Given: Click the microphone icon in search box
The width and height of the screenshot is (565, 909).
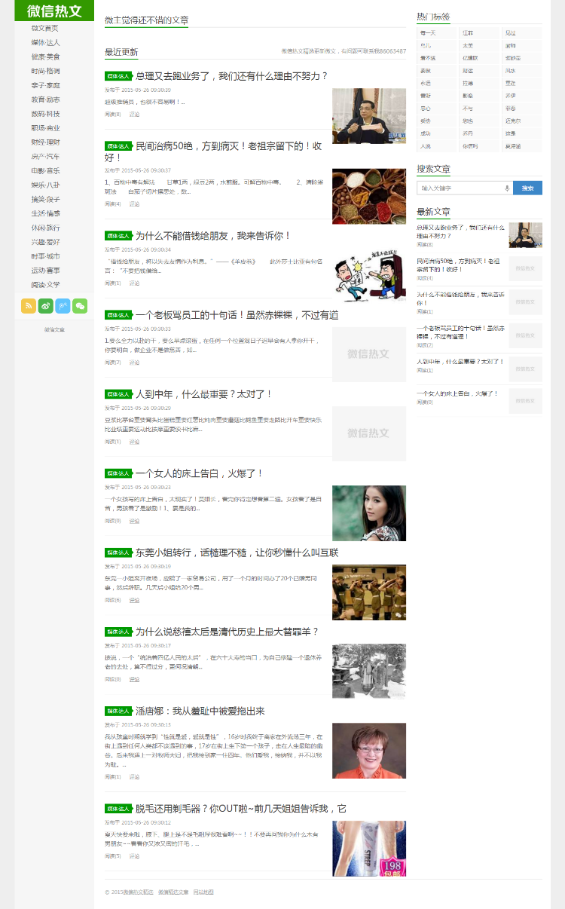Looking at the screenshot, I should (507, 188).
